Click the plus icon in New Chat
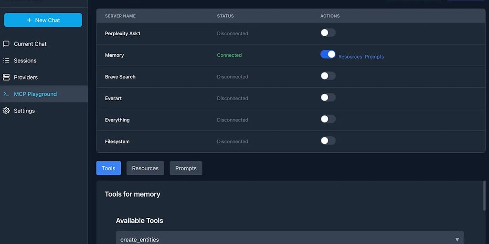 [x=29, y=20]
